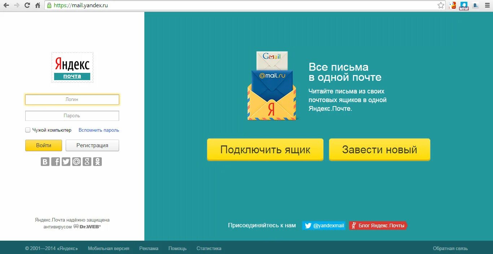Image resolution: width=493 pixels, height=254 pixels.
Task: Reload the current page
Action: click(27, 5)
